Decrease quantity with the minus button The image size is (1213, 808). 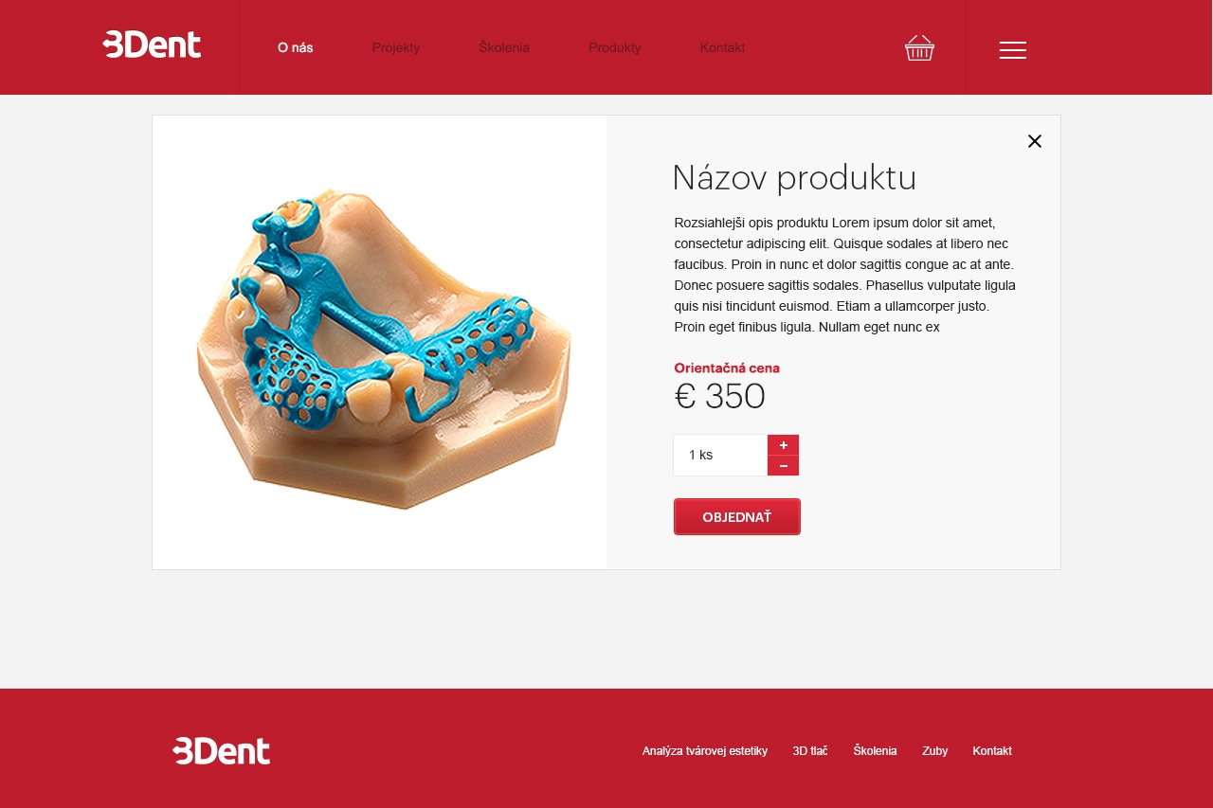click(x=784, y=466)
